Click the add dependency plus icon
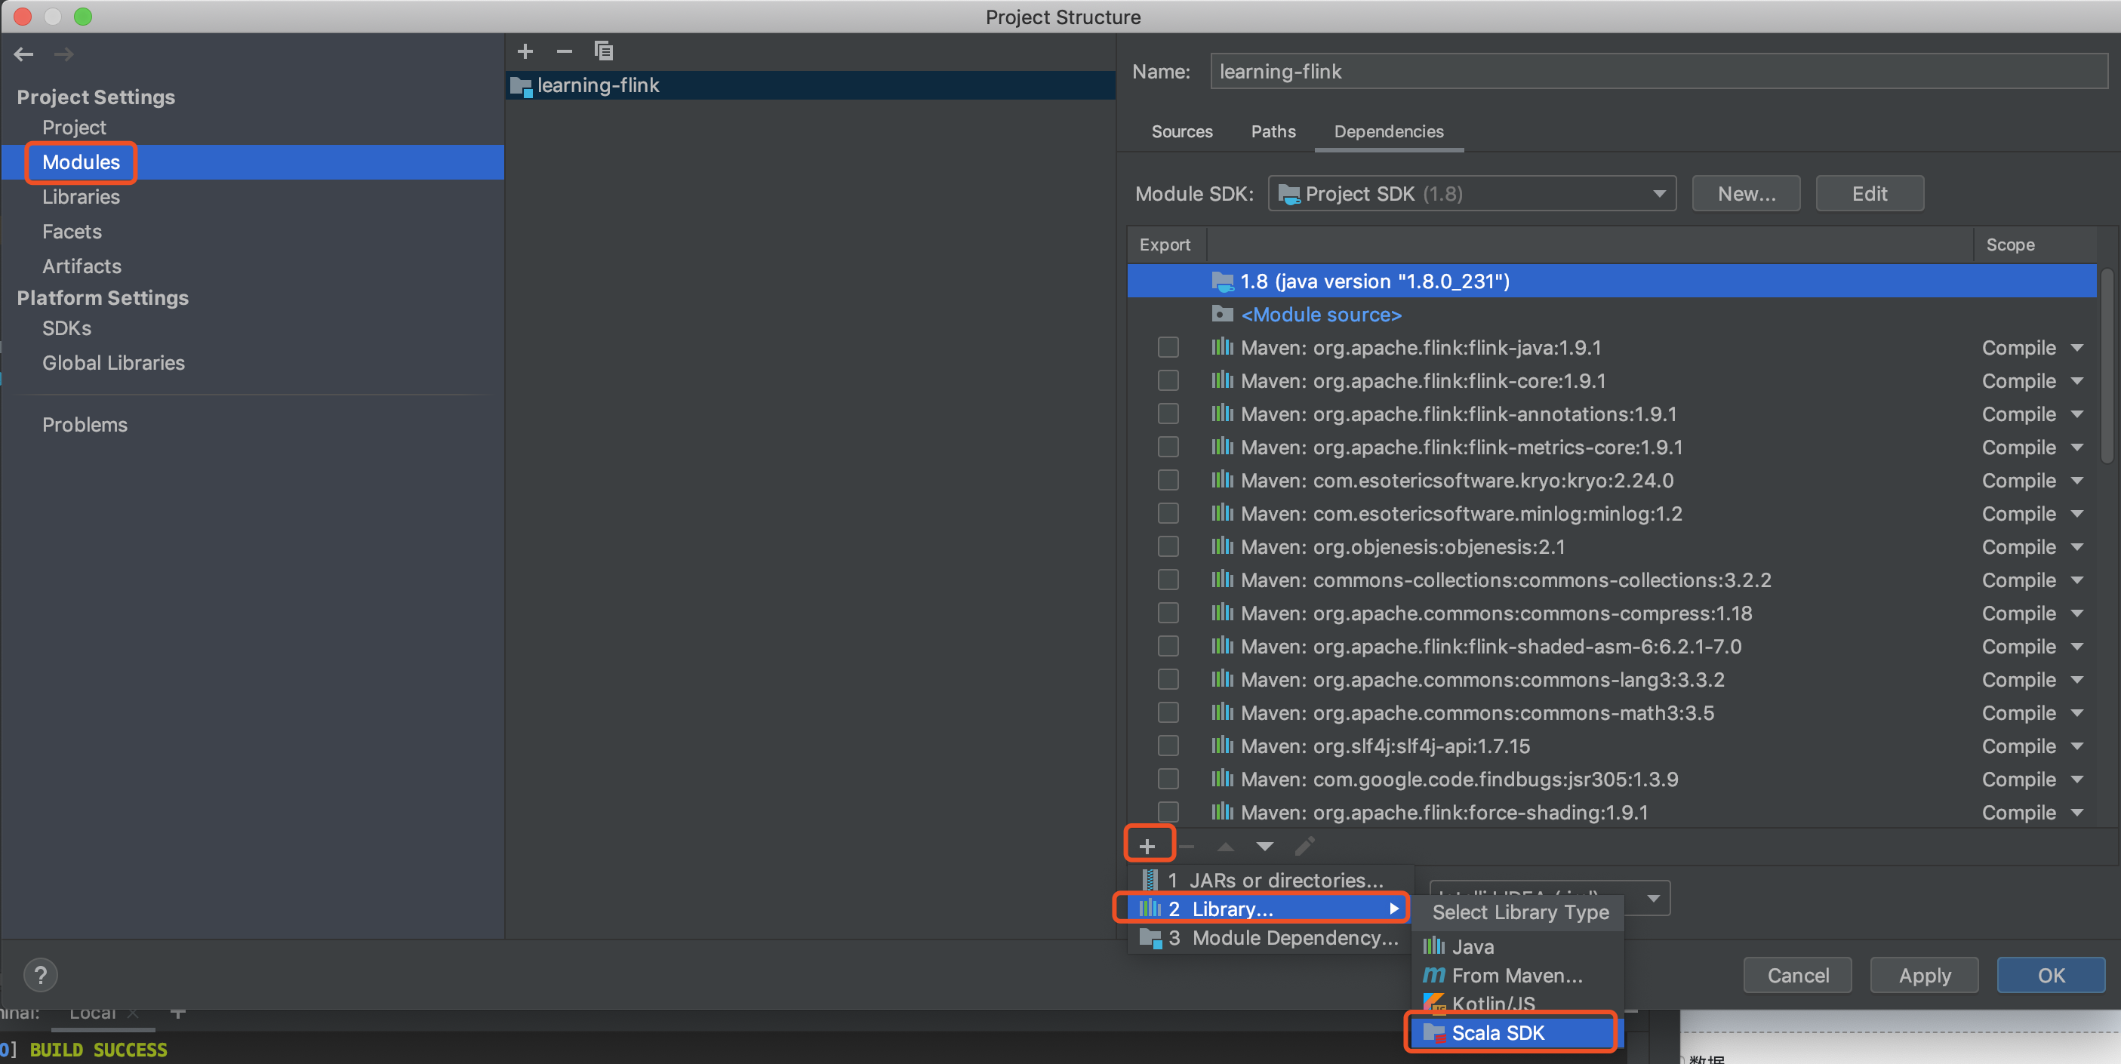 [1147, 845]
